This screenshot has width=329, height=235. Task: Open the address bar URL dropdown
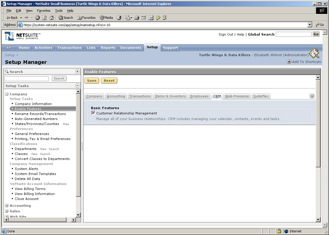click(x=310, y=25)
